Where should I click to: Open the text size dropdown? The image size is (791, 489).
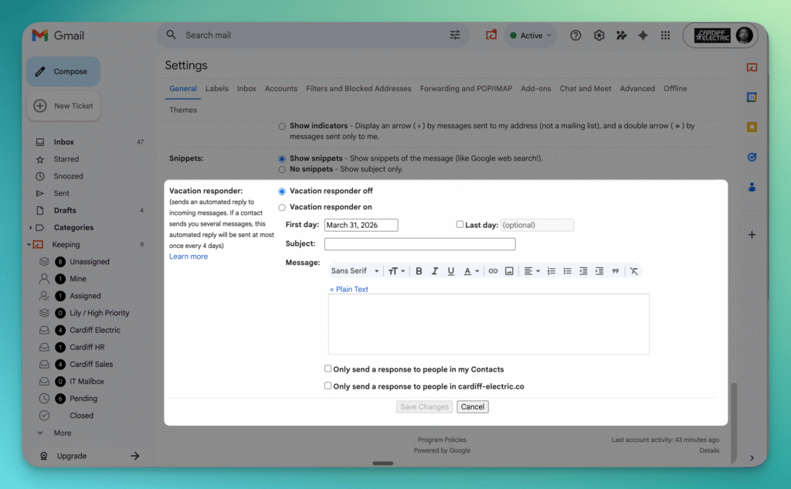396,271
